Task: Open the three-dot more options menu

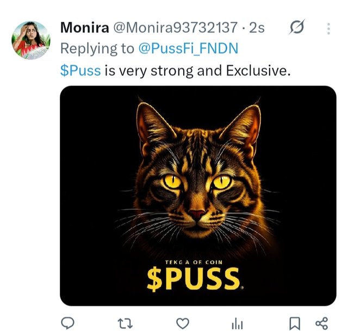Action: tap(328, 28)
